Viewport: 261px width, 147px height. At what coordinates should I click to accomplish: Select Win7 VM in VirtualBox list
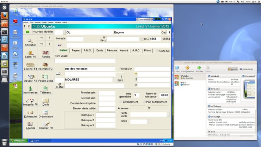[x=190, y=84]
